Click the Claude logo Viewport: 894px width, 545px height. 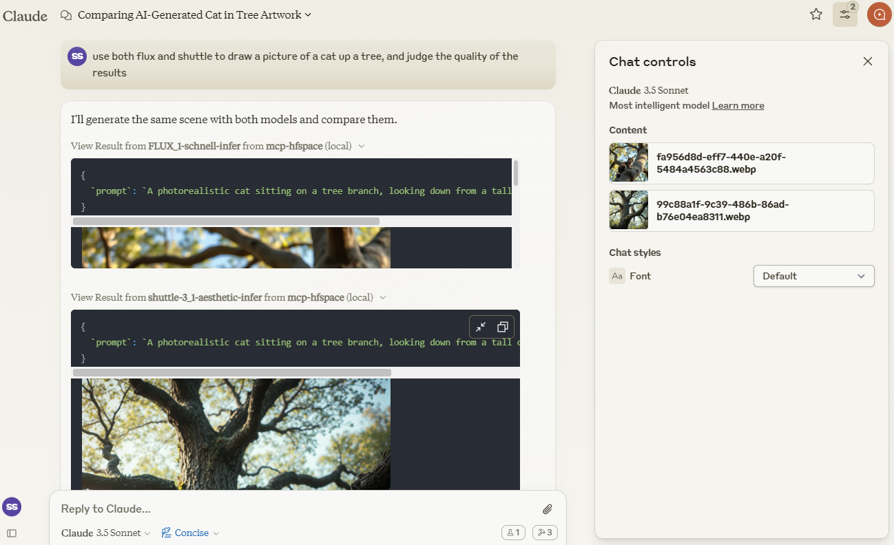[x=25, y=15]
